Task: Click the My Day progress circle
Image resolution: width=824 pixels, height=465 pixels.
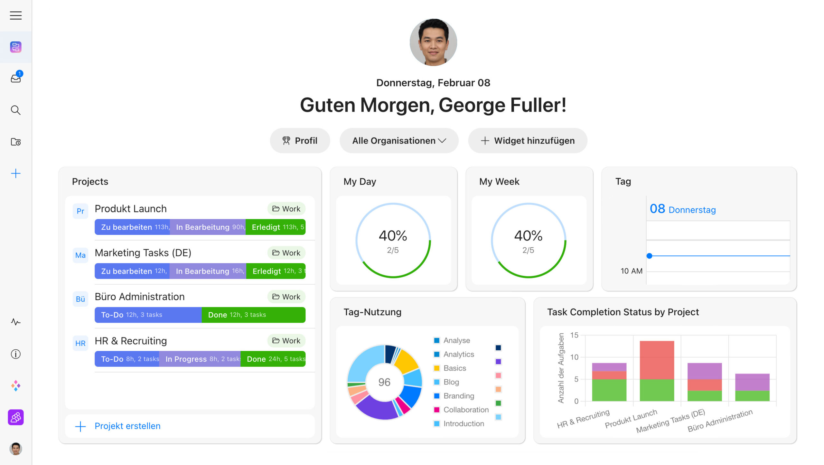Action: click(393, 241)
